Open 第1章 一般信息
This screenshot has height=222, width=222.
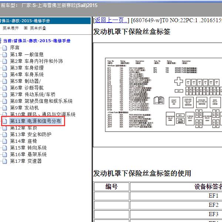point(27,54)
